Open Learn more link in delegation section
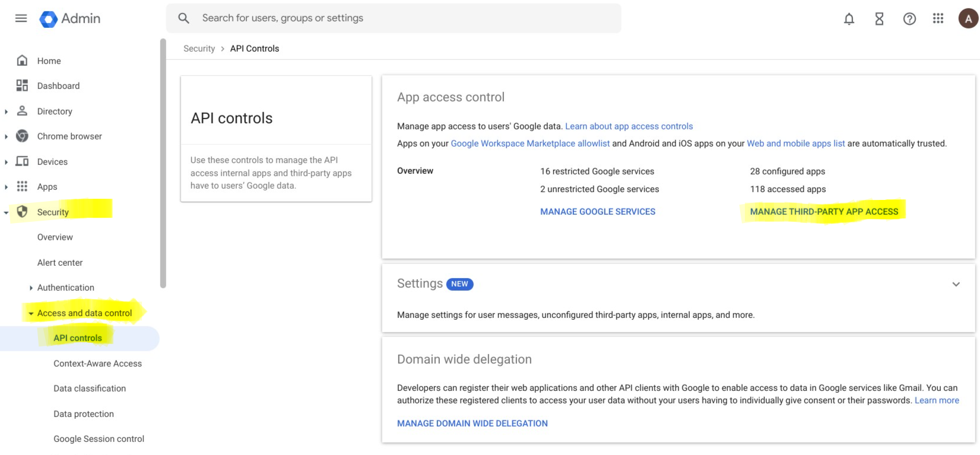Screen dimensions: 980x455 click(x=937, y=400)
